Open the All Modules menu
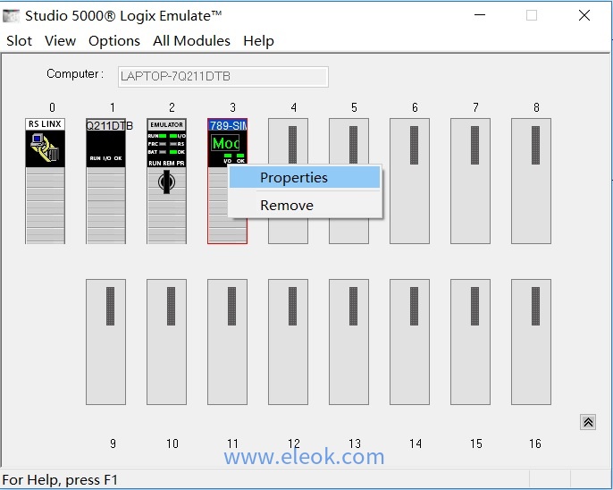The image size is (613, 490). (191, 41)
